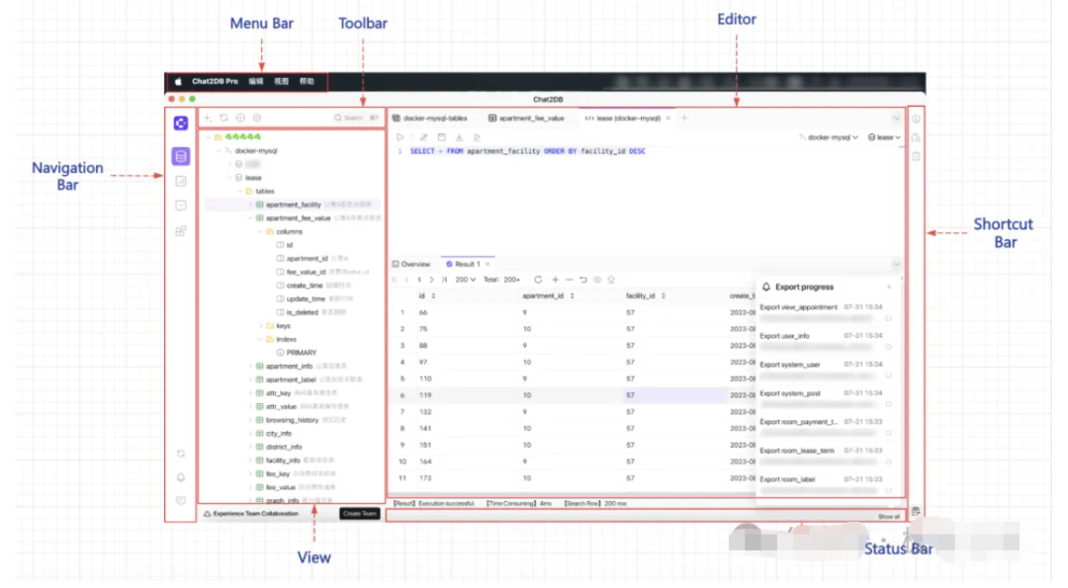The height and width of the screenshot is (588, 1068).
Task: Open the Chat2DB Pro menu
Action: point(215,81)
